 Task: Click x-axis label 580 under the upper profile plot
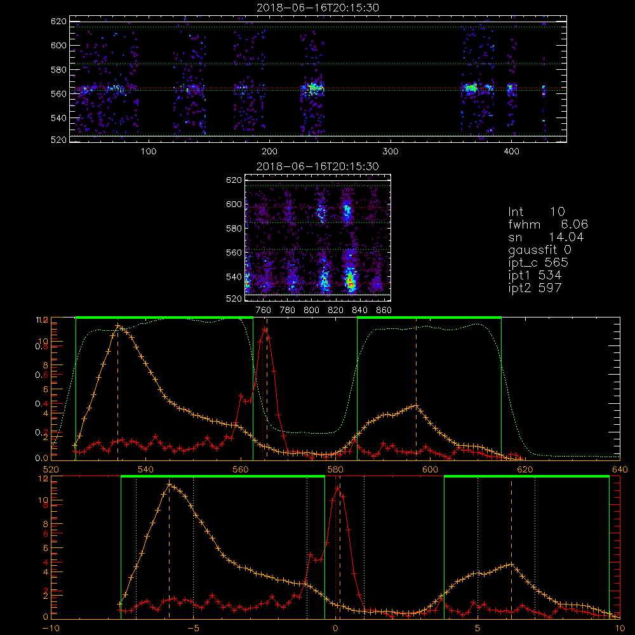click(335, 469)
